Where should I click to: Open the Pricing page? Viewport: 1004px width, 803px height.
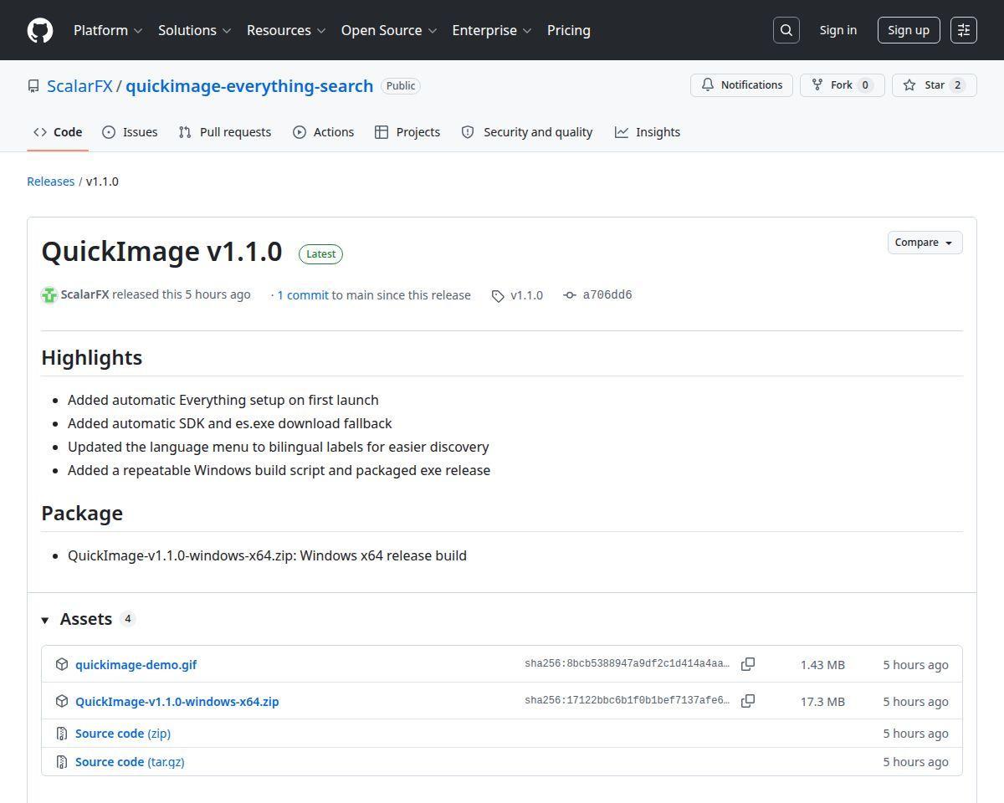(569, 30)
